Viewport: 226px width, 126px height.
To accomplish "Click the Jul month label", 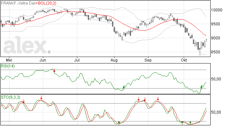I will click(x=77, y=60).
